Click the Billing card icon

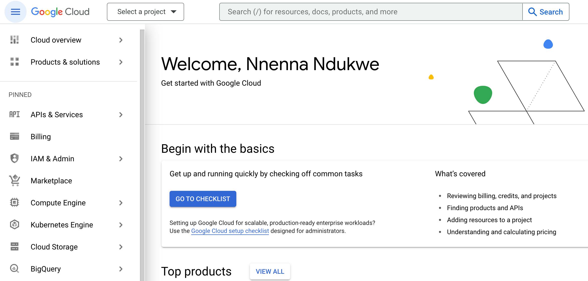click(x=15, y=136)
